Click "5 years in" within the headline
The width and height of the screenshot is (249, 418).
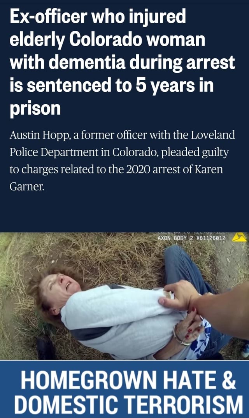175,85
